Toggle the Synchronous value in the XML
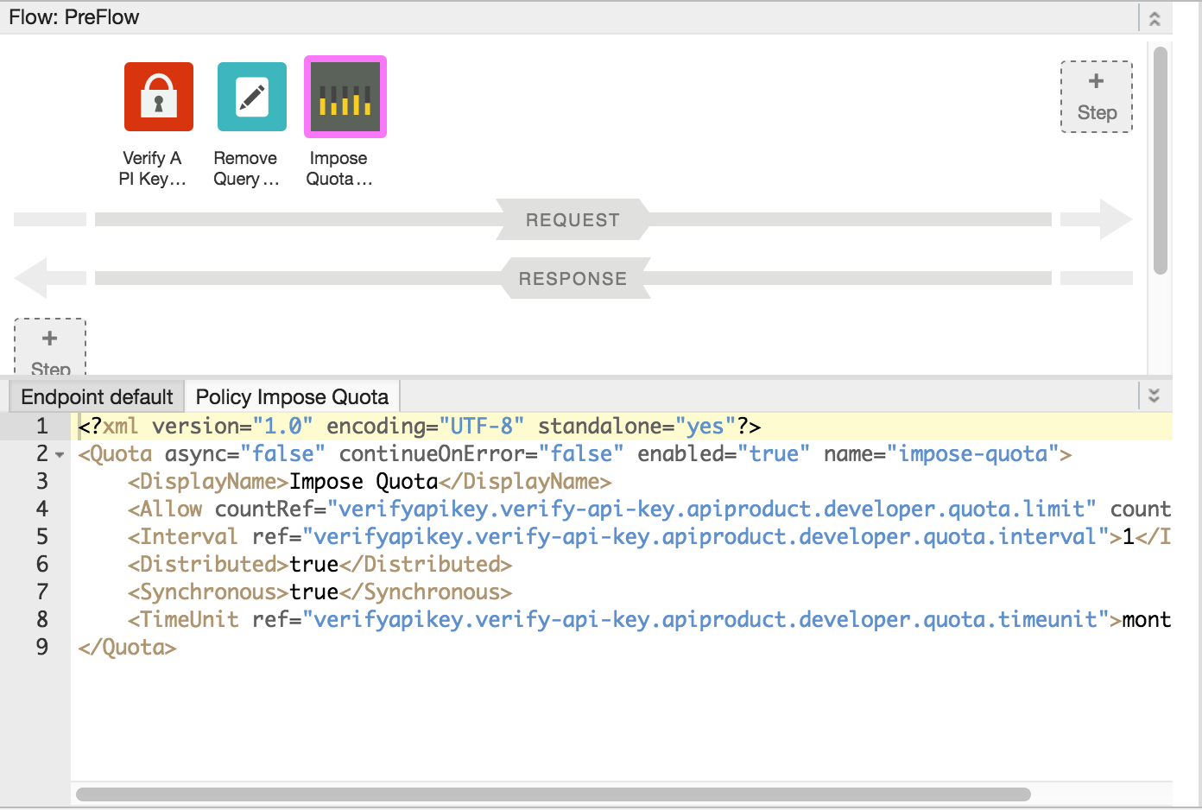This screenshot has width=1202, height=810. click(x=314, y=592)
